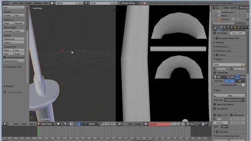Open the Window menu

point(38,3)
